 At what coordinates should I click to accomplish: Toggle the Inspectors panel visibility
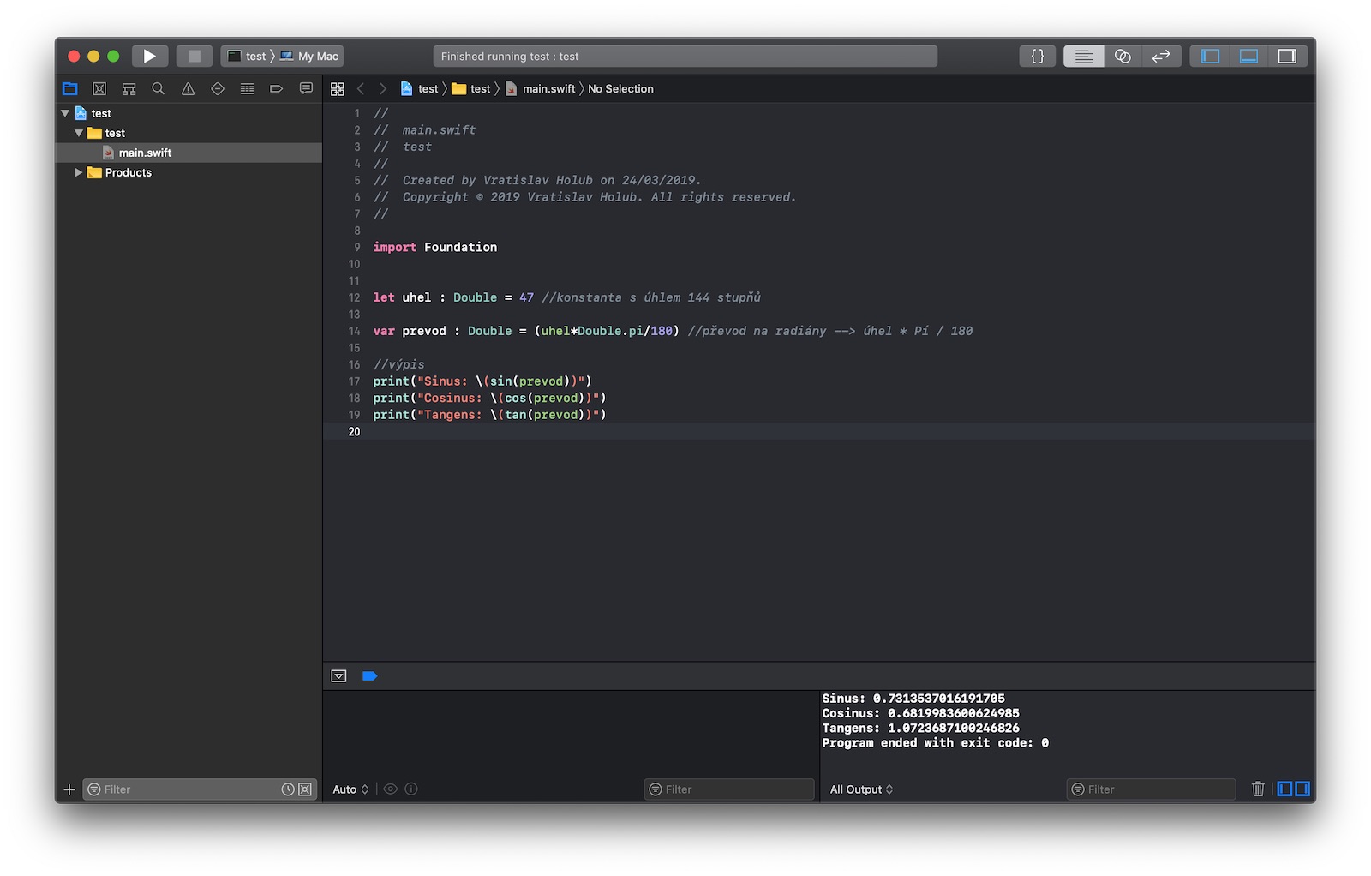(x=1287, y=57)
